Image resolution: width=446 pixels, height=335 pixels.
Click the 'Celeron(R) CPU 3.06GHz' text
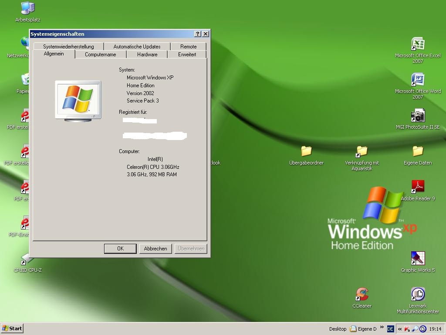[153, 167]
